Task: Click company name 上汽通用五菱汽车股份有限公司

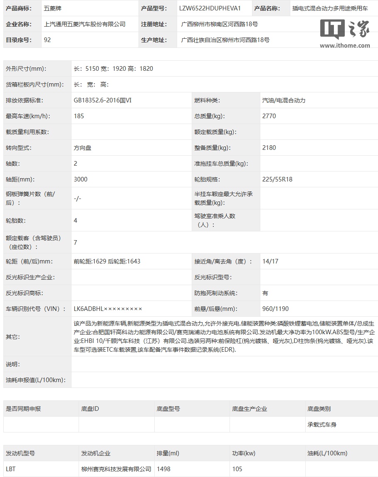Action: pos(85,24)
